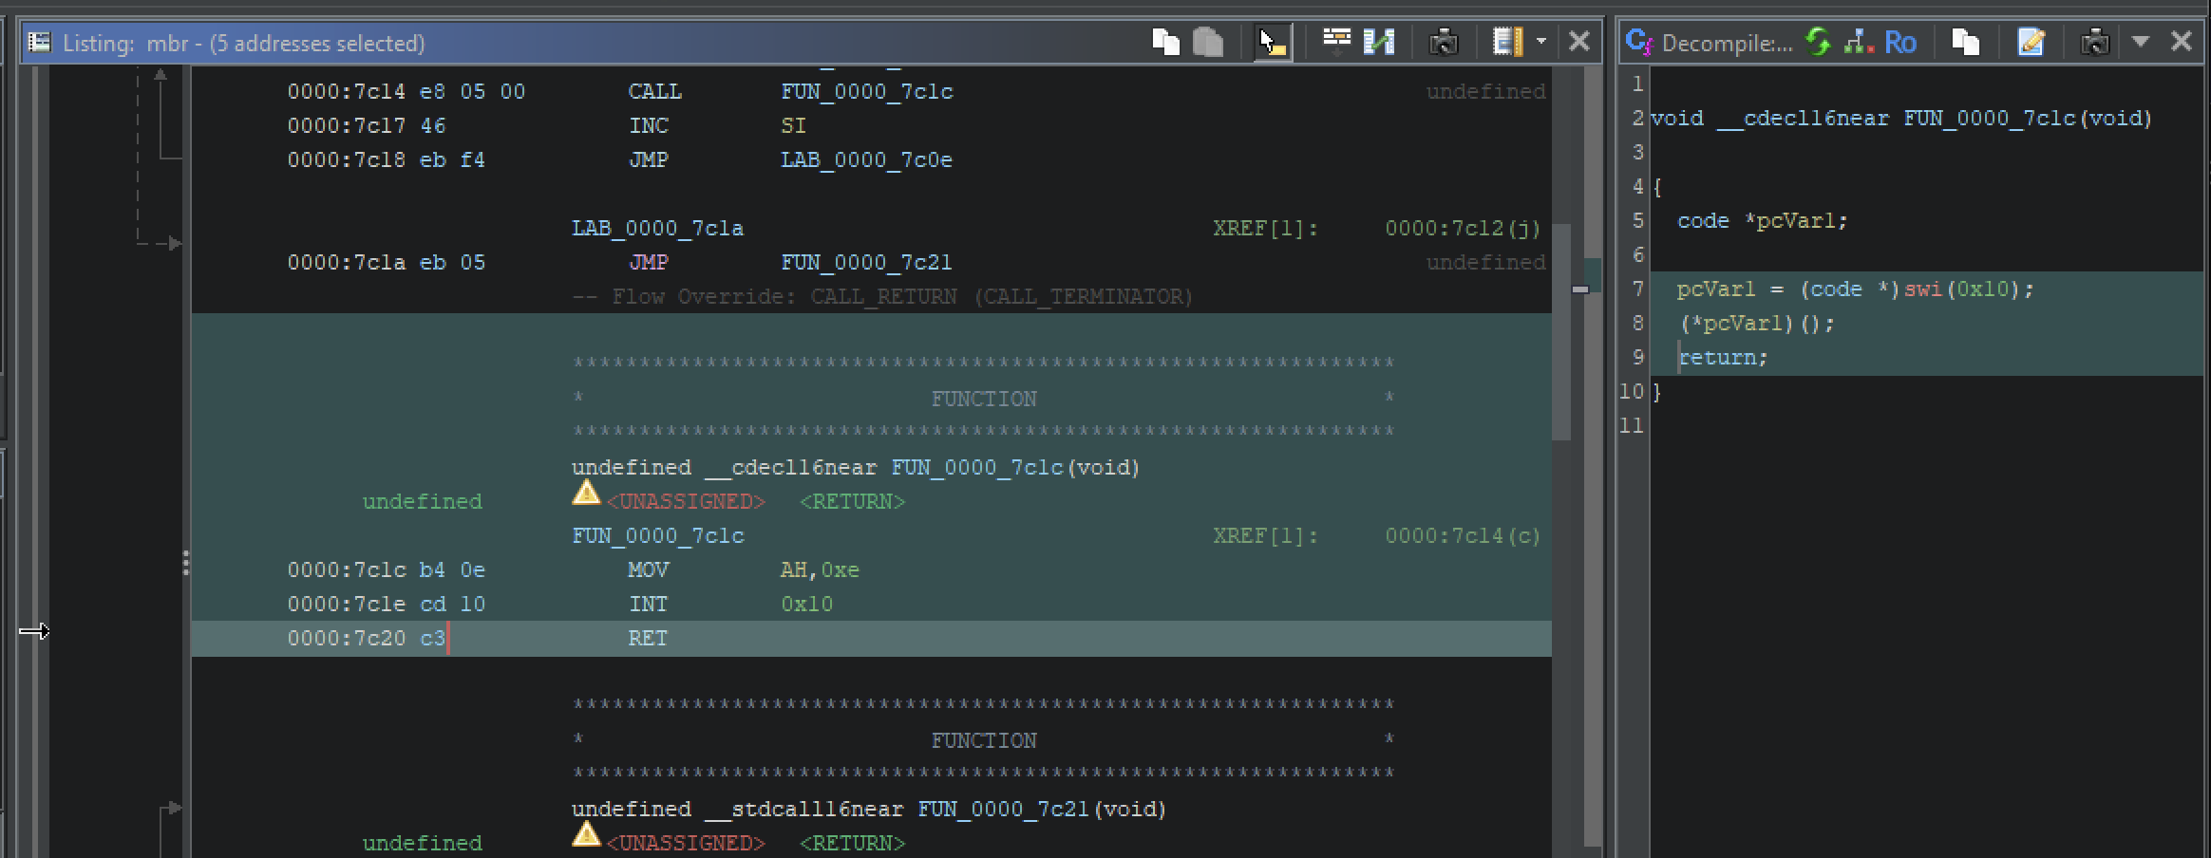Click the JMP FUN_0000_7c21 operand
Viewport: 2211px width, 858px height.
pos(866,263)
